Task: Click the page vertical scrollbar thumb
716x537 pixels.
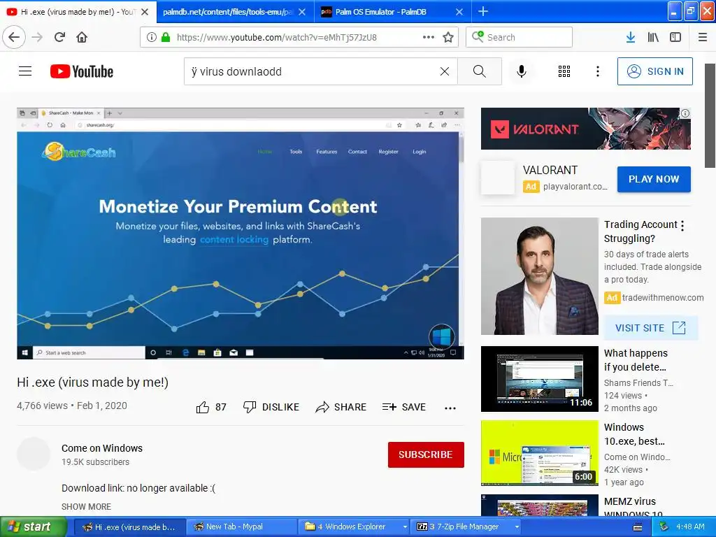Action: 710,115
